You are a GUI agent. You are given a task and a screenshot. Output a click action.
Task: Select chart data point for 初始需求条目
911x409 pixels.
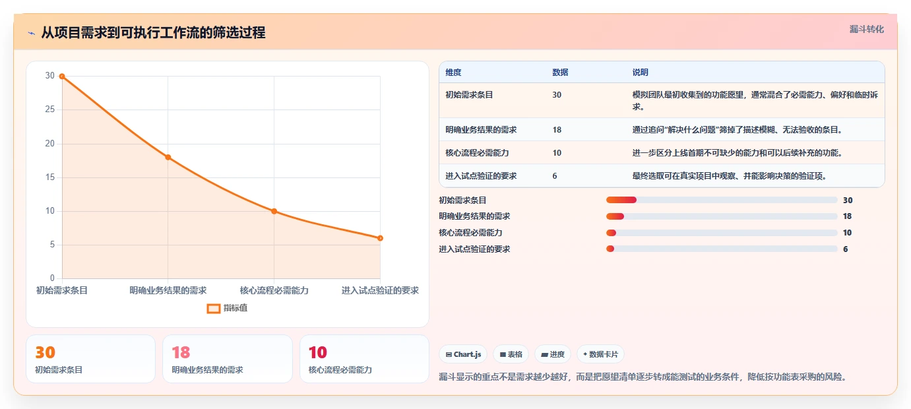click(62, 76)
